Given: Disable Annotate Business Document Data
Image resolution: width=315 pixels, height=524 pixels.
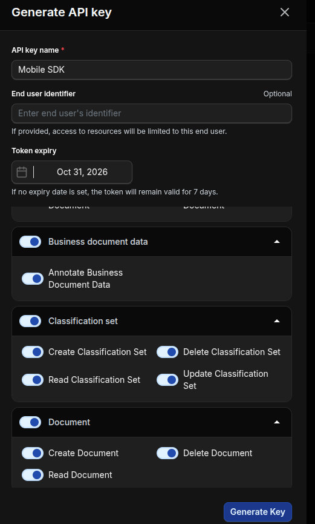Looking at the screenshot, I should coord(33,279).
